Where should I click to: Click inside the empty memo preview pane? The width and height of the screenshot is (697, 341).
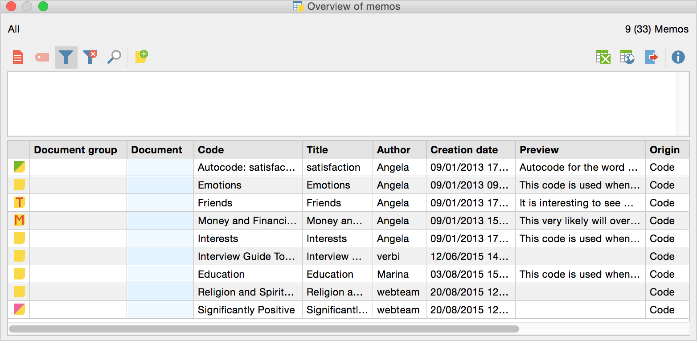(x=341, y=104)
